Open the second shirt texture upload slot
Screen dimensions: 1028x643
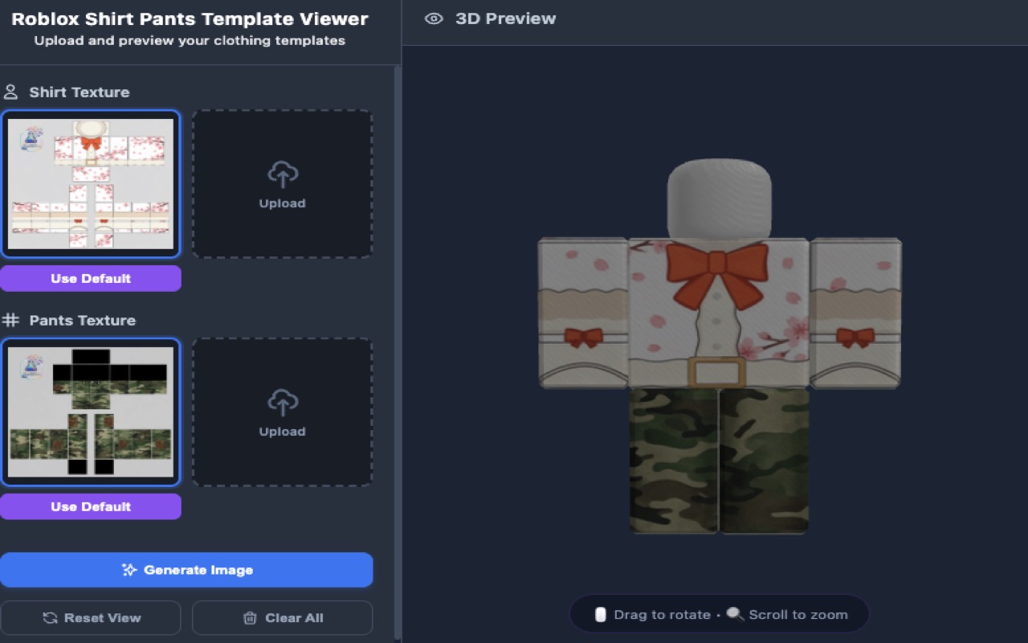283,184
